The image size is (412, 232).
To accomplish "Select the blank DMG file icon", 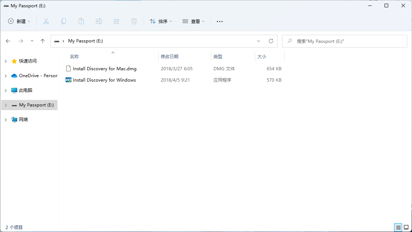I will 68,68.
